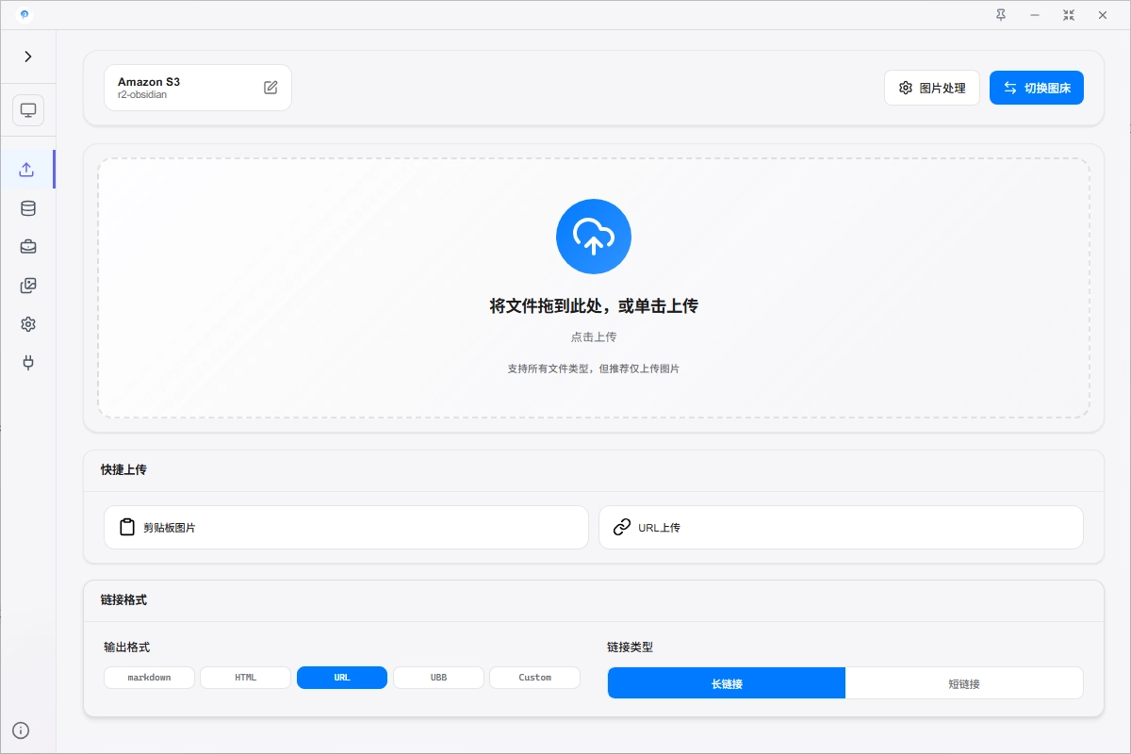1131x754 pixels.
Task: Click the mini-window monitor icon in the sidebar
Action: (x=28, y=109)
